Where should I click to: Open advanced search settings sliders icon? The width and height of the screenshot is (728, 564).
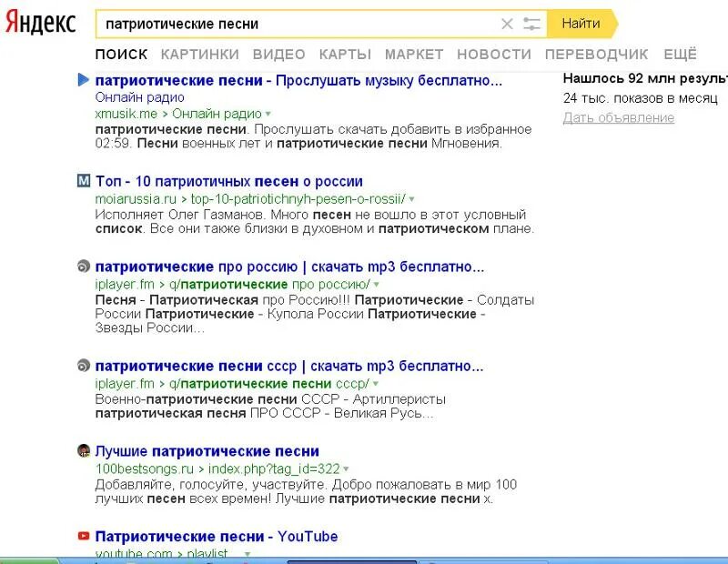pos(531,24)
